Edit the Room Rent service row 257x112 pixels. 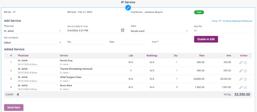(241, 87)
